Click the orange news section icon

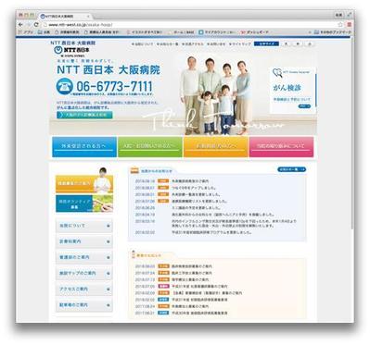134,170
